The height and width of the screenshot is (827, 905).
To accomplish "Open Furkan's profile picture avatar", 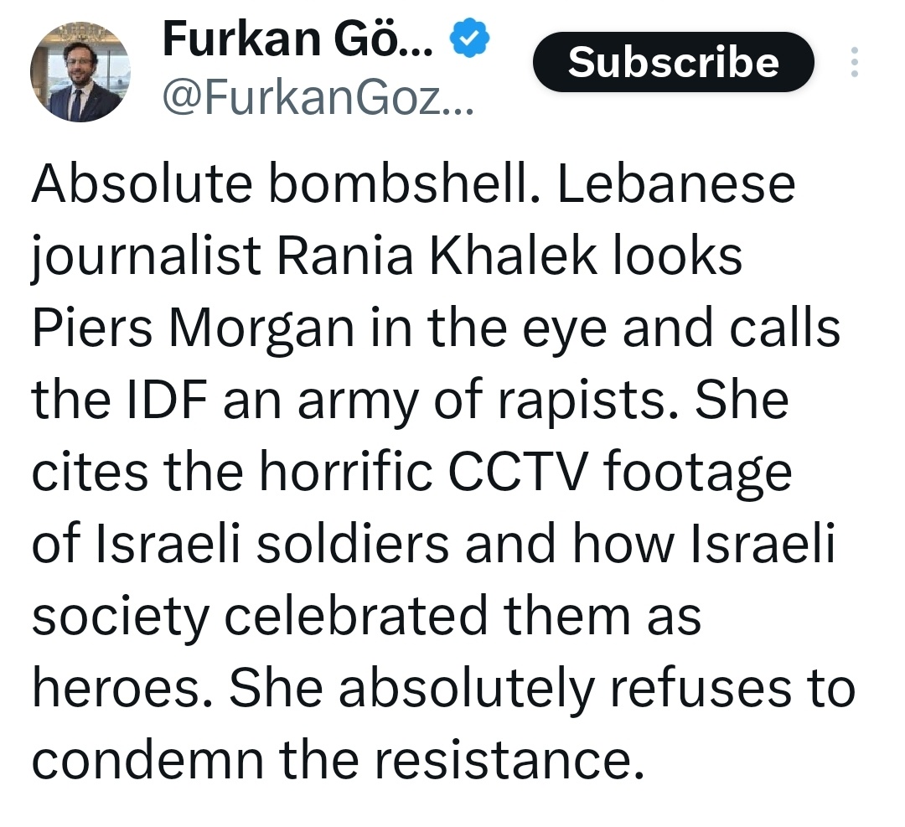I will 80,73.
